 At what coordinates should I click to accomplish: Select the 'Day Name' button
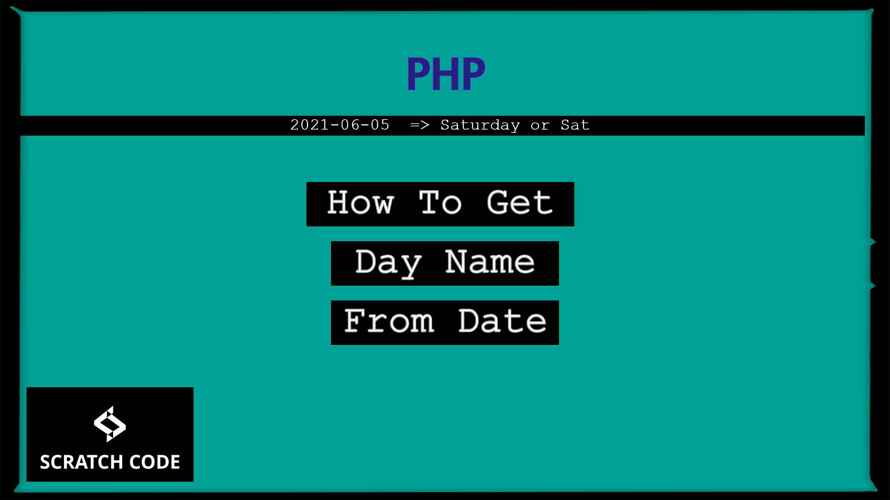(445, 263)
